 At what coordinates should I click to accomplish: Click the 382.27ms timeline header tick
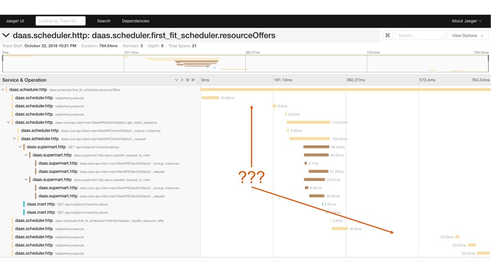tap(356, 80)
